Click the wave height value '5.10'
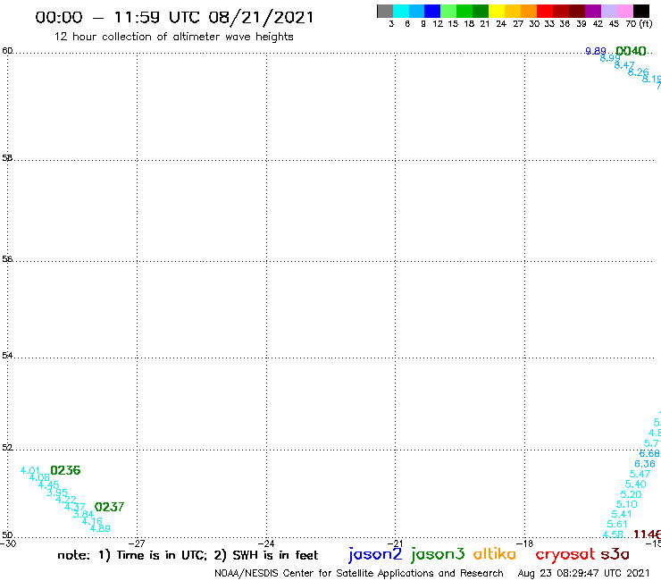Screen dimensions: 661x581 coord(627,505)
